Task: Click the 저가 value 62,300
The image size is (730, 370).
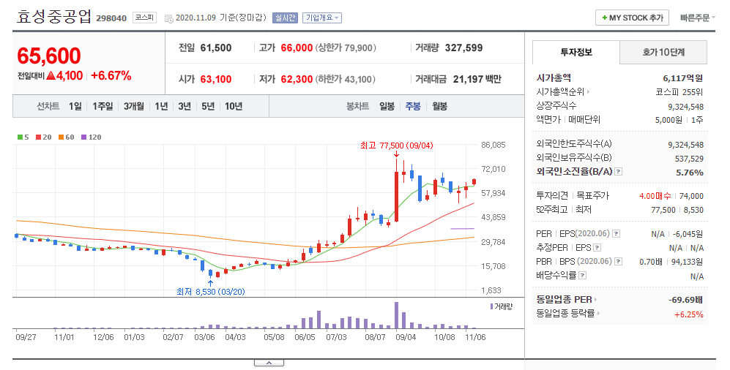Action: point(297,80)
